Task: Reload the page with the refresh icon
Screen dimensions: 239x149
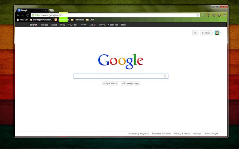Action: click(x=28, y=15)
